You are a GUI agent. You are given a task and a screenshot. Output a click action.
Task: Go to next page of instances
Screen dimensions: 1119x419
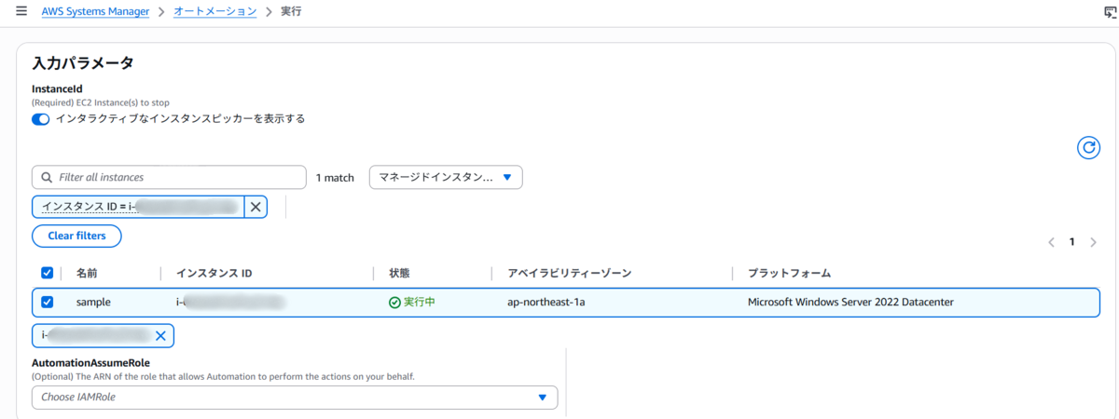point(1093,242)
